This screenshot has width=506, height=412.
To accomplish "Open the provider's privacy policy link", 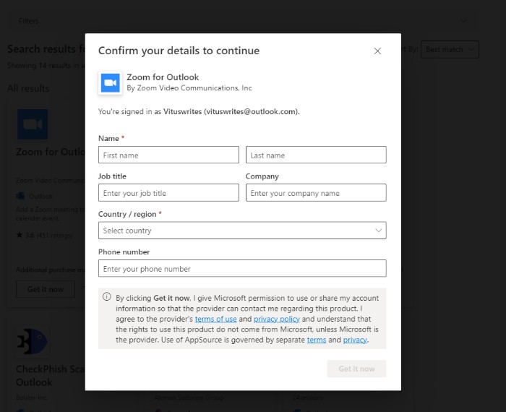I will point(277,319).
